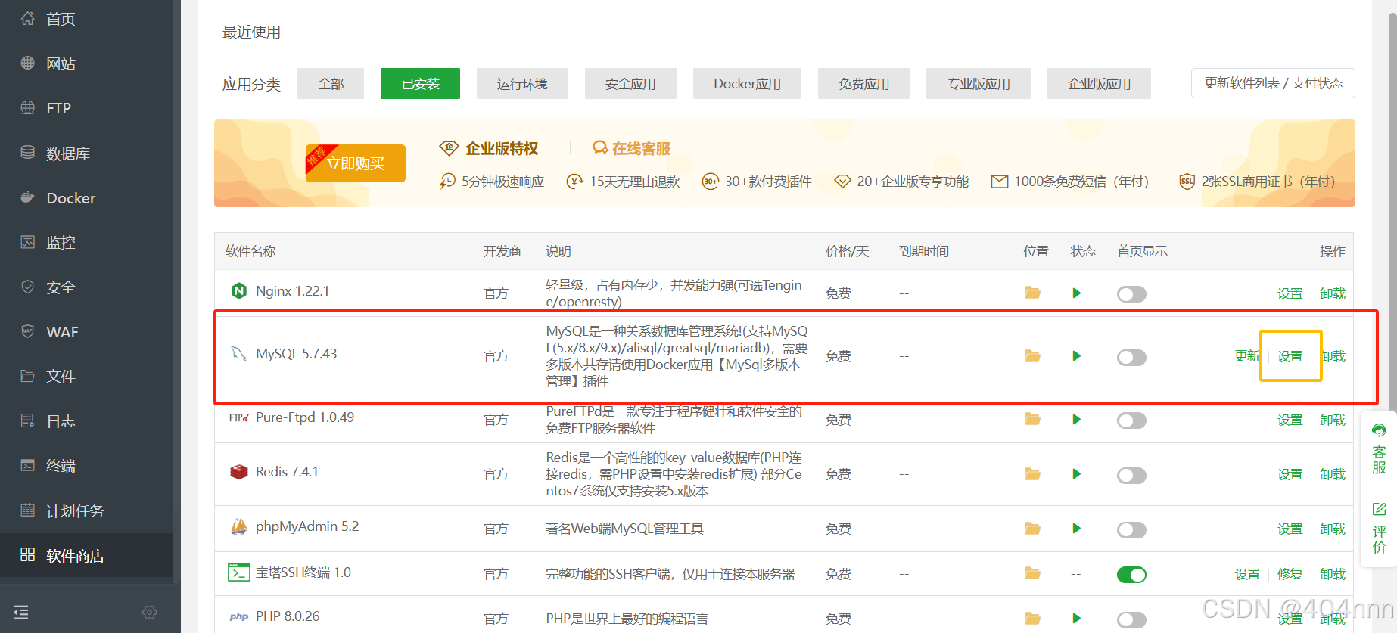
Task: Filter by 专业版应用 category
Action: point(979,84)
